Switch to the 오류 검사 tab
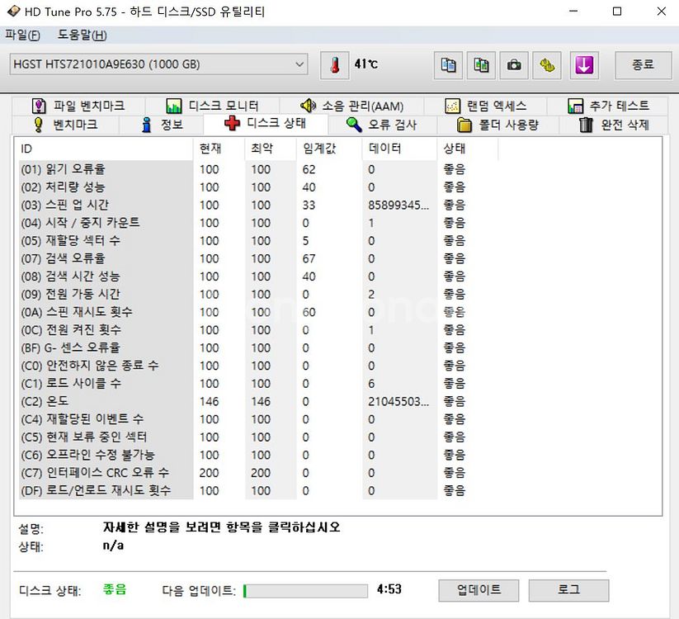Screen dimensions: 679x619 point(382,125)
